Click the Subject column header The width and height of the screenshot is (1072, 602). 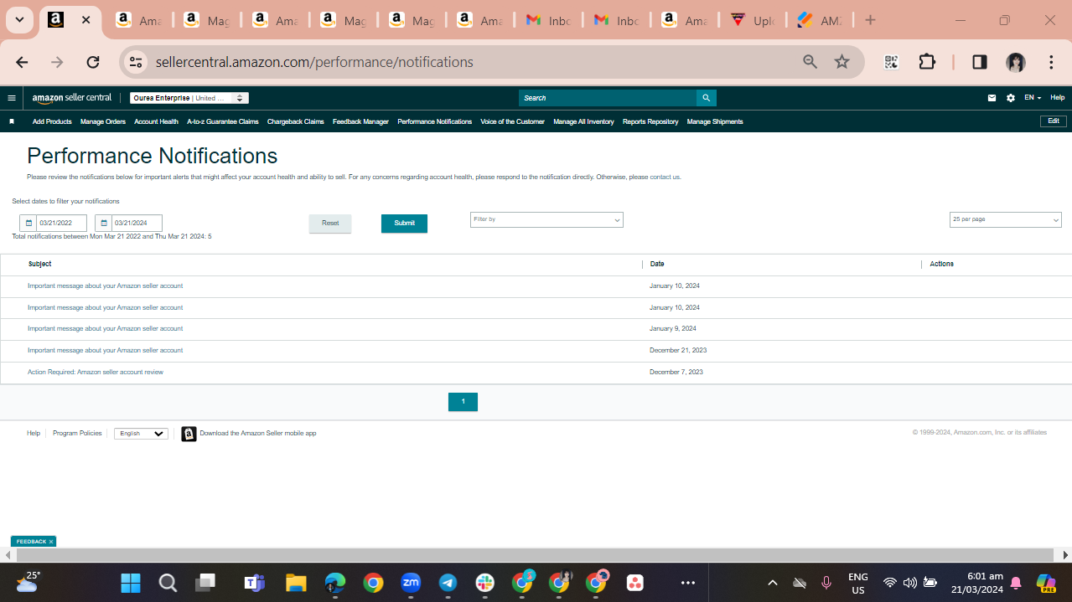click(x=39, y=264)
